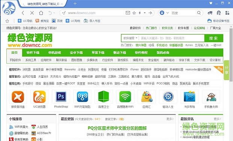Image resolution: width=233 pixels, height=141 pixels.
Task: Click the skin shirt icon in title bar
Action: [x=211, y=3]
